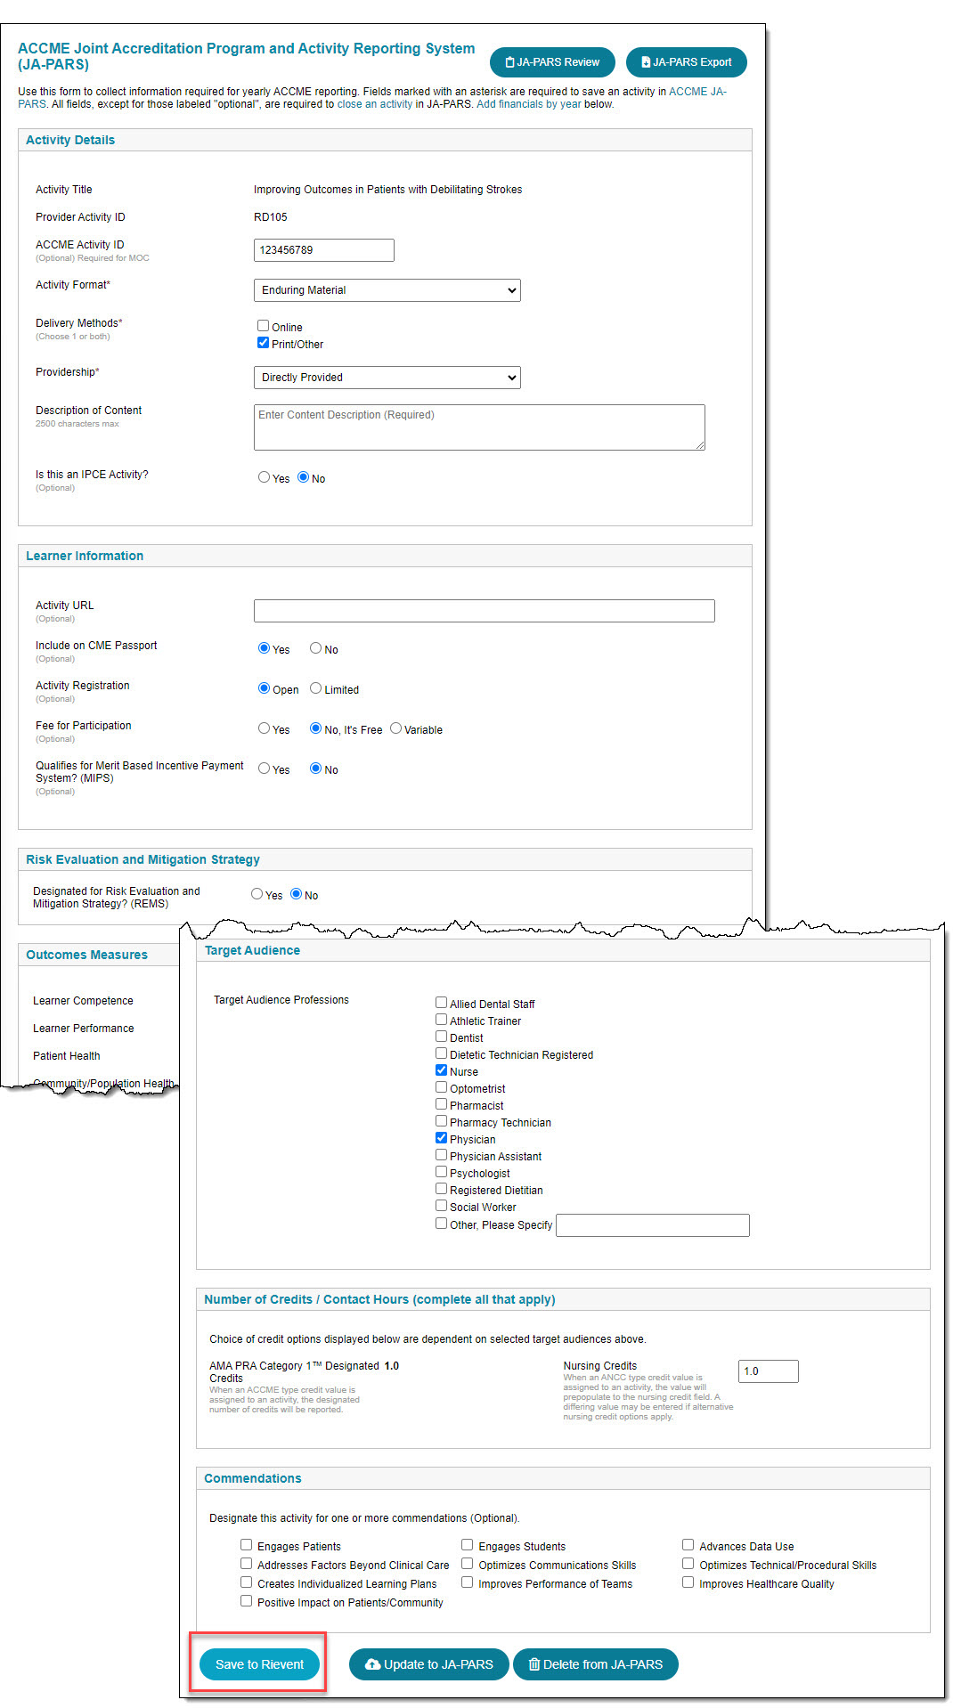This screenshot has height=1708, width=953.
Task: Select 'No, It's Free' fee option
Action: click(315, 728)
